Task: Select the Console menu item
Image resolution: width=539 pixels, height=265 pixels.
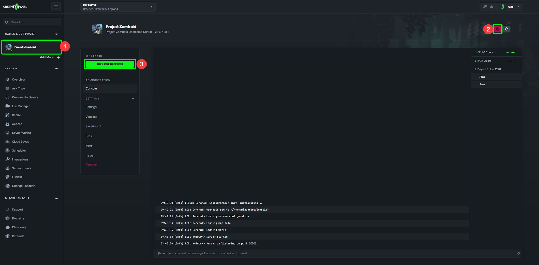Action: (110, 89)
